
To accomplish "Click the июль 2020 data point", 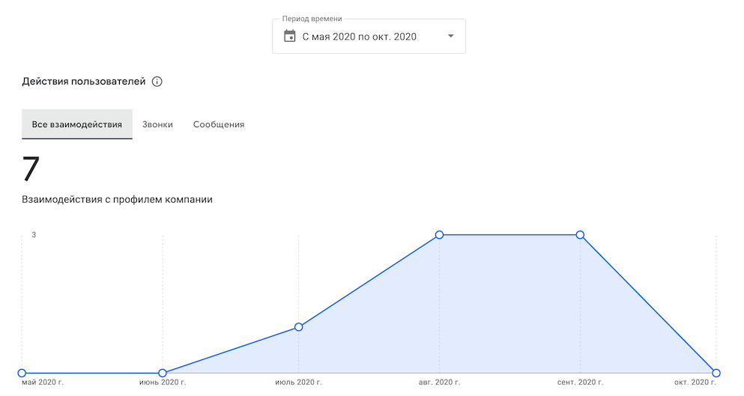I will [298, 327].
